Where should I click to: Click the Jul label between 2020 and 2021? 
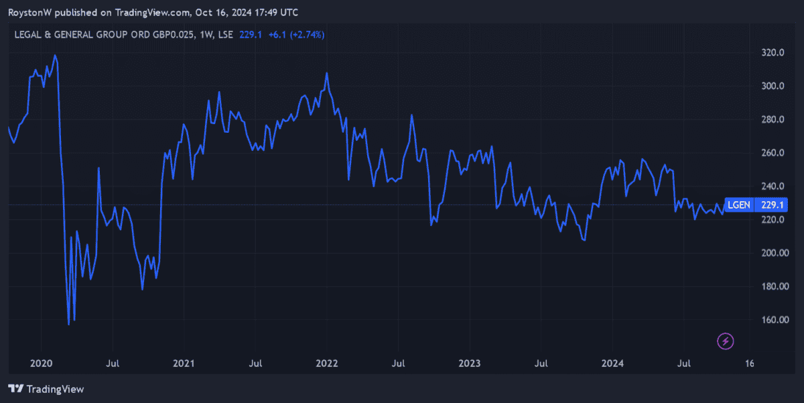[113, 363]
